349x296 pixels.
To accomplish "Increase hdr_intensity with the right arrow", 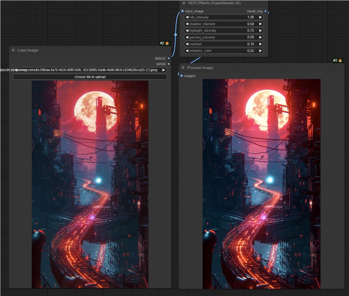I will click(x=261, y=17).
